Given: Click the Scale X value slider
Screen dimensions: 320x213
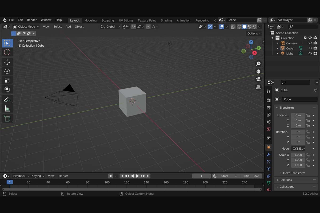Looking at the screenshot, I should [x=298, y=155].
